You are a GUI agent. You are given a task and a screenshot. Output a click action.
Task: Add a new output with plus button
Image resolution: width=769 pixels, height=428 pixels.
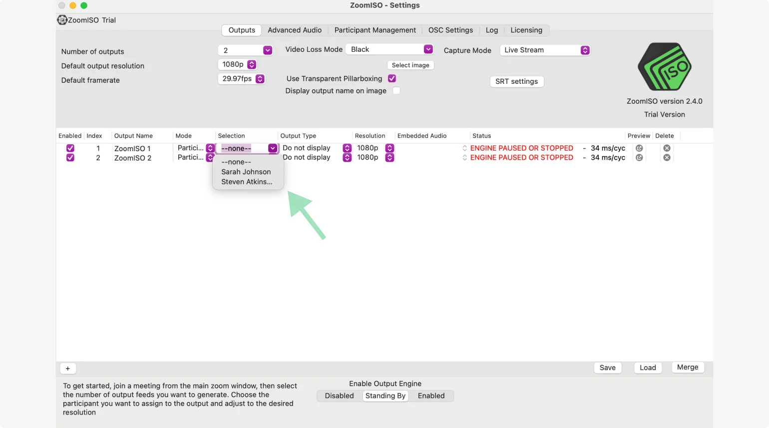tap(68, 369)
